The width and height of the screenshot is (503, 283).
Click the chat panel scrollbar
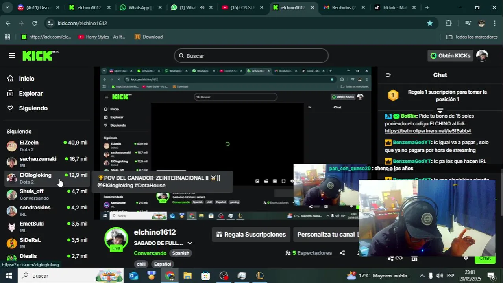(x=501, y=193)
